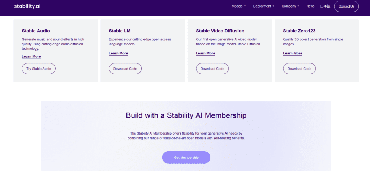This screenshot has width=370, height=171.
Task: Open Learn More under Stable Zero123
Action: pyautogui.click(x=293, y=53)
